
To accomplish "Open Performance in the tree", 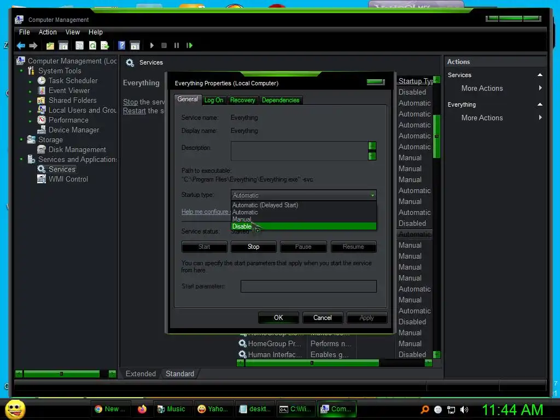I will click(68, 120).
